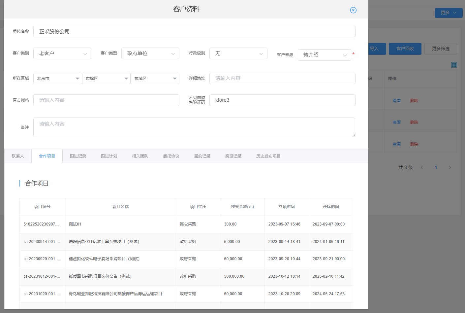Click the 预算金额(元) column header

242,207
